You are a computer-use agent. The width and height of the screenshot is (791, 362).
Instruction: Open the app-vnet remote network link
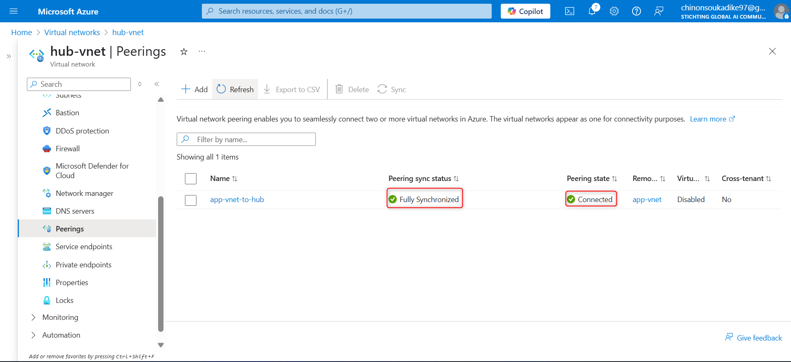tap(647, 200)
